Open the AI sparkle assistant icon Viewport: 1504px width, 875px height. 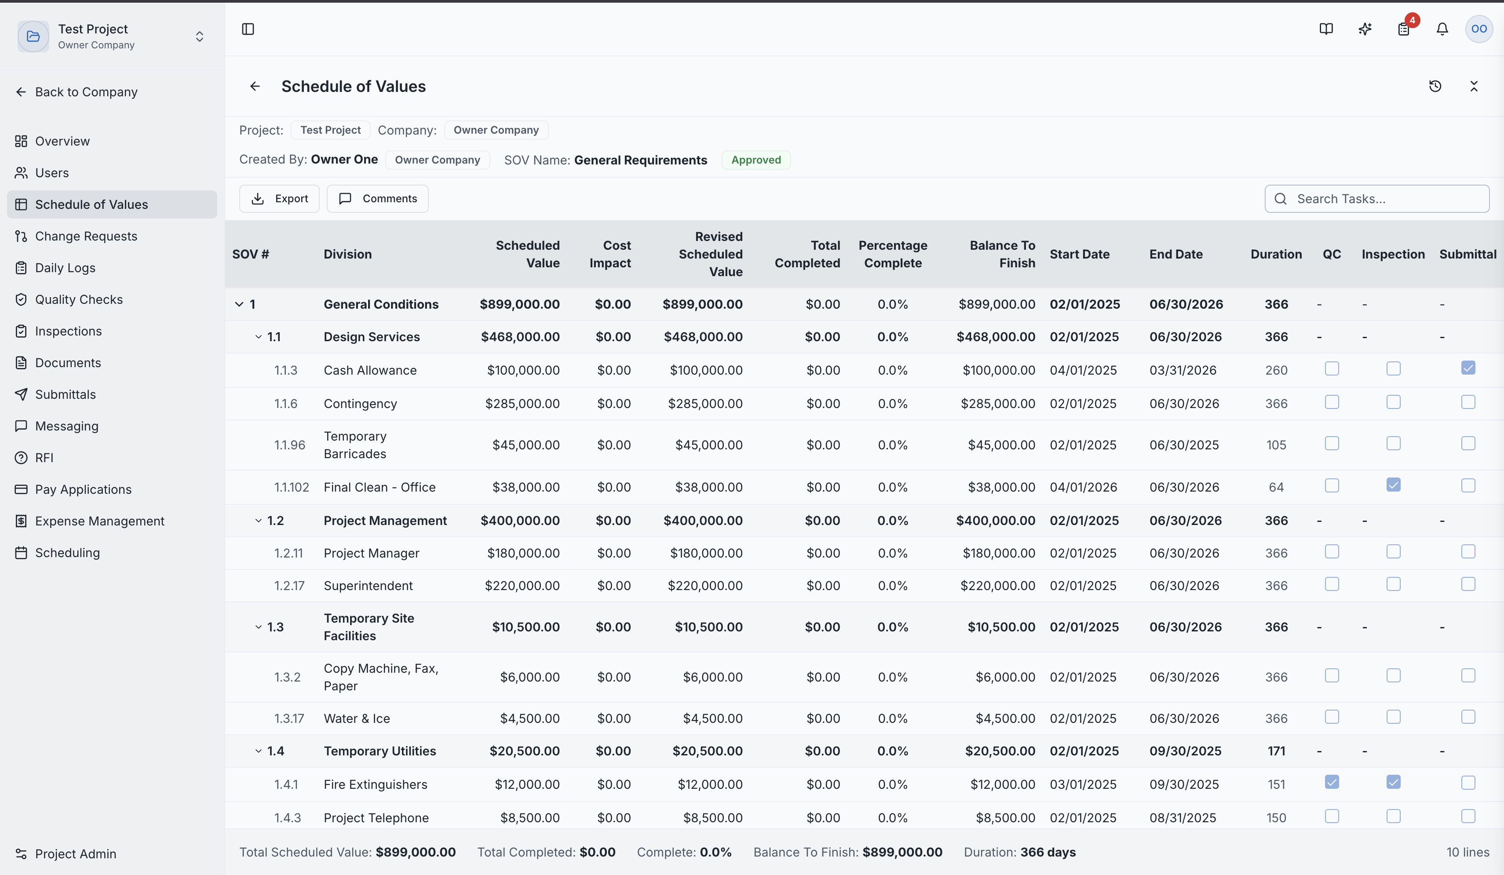[1364, 29]
